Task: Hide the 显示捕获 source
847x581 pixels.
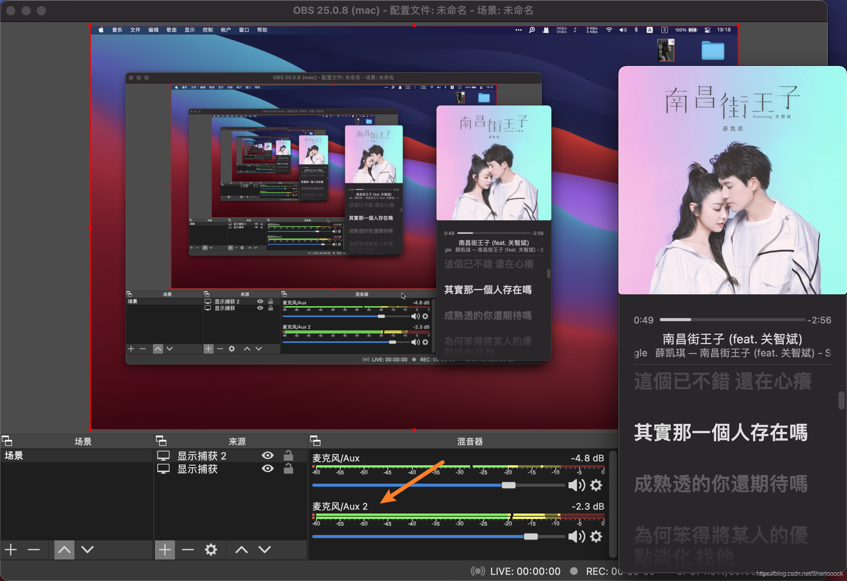Action: tap(267, 469)
